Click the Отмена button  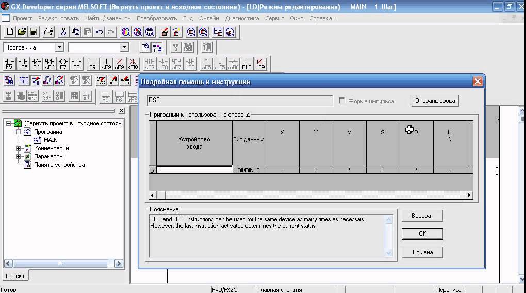[x=422, y=252]
